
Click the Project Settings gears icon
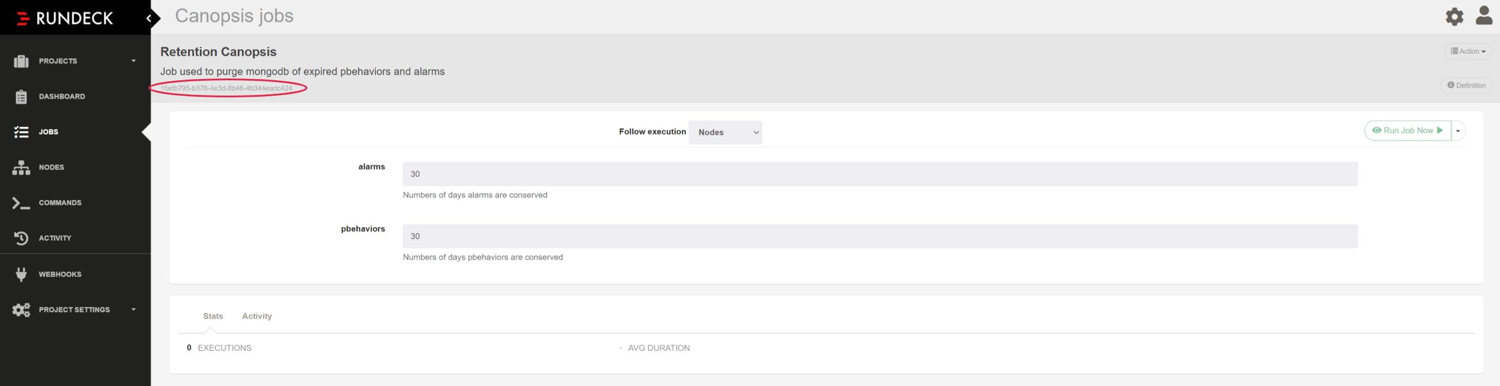pyautogui.click(x=21, y=309)
